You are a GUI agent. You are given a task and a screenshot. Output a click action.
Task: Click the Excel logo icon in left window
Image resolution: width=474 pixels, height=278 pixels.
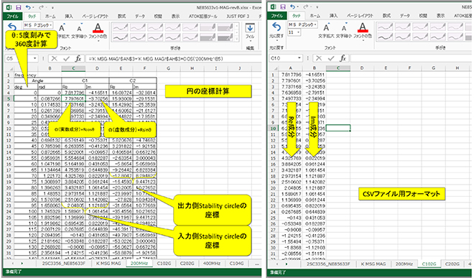click(9, 7)
